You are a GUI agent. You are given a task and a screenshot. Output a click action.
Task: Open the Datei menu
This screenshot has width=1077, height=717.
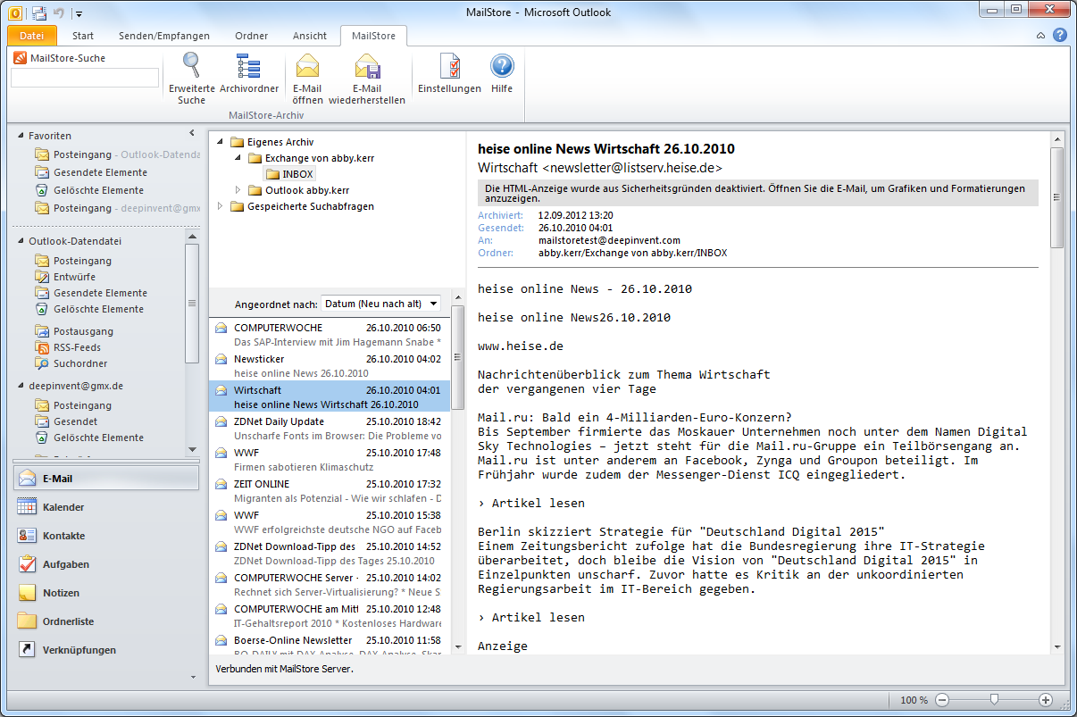point(31,36)
